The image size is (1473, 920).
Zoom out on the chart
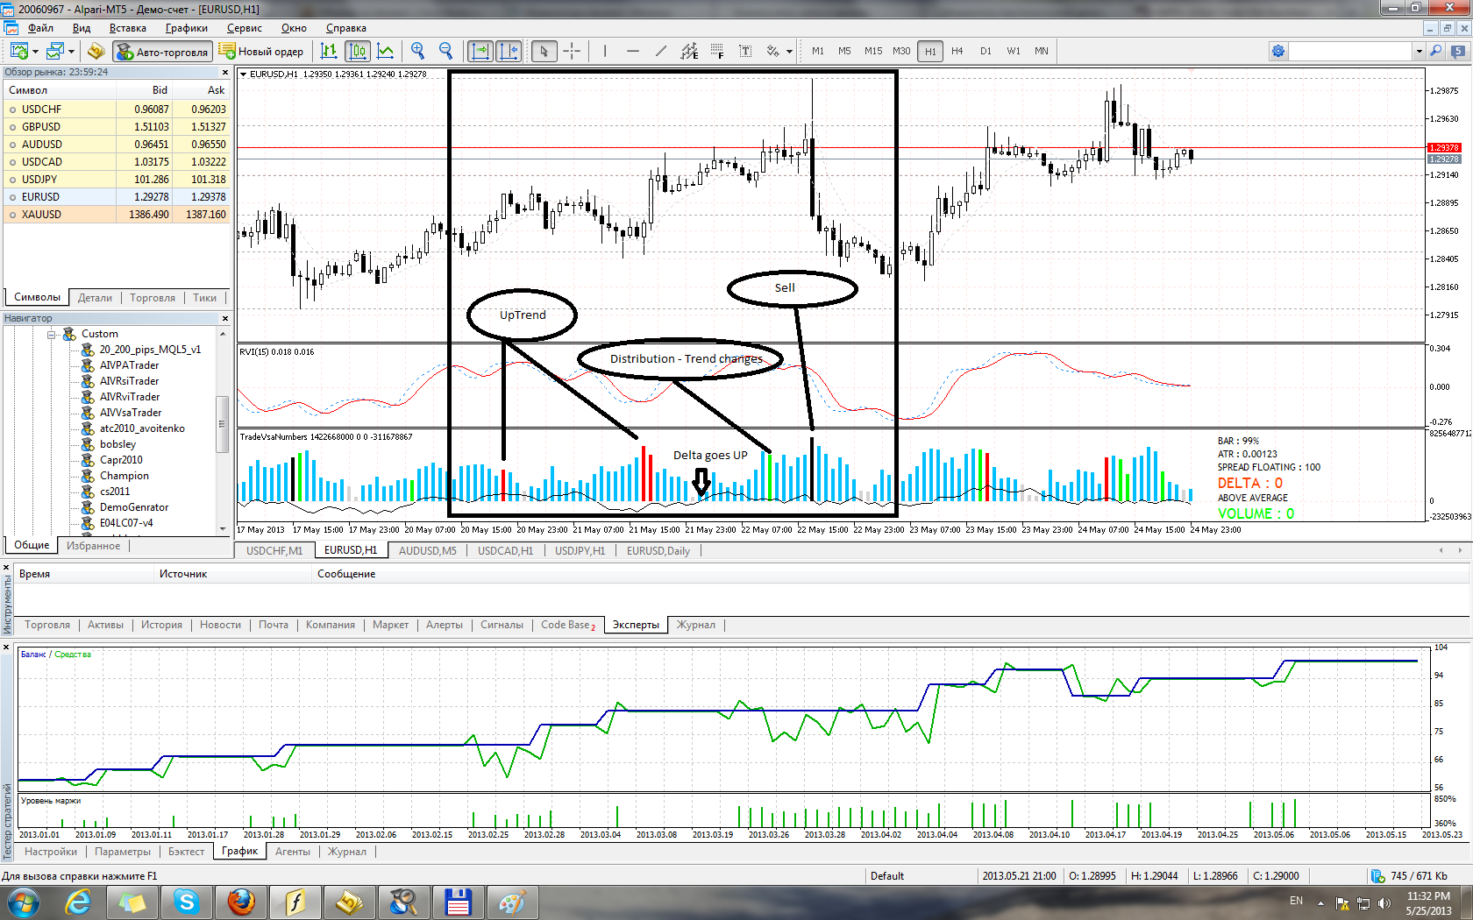(445, 51)
